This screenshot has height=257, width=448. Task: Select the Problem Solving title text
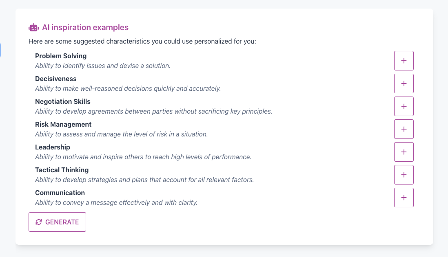[61, 56]
